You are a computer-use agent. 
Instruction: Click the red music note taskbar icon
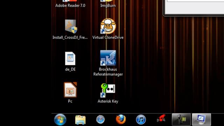[161, 118]
